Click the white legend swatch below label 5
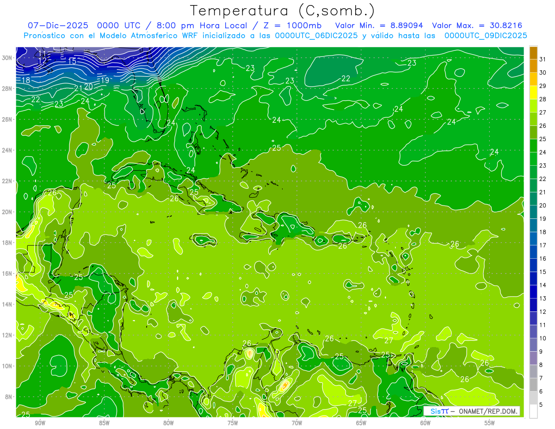 click(533, 411)
